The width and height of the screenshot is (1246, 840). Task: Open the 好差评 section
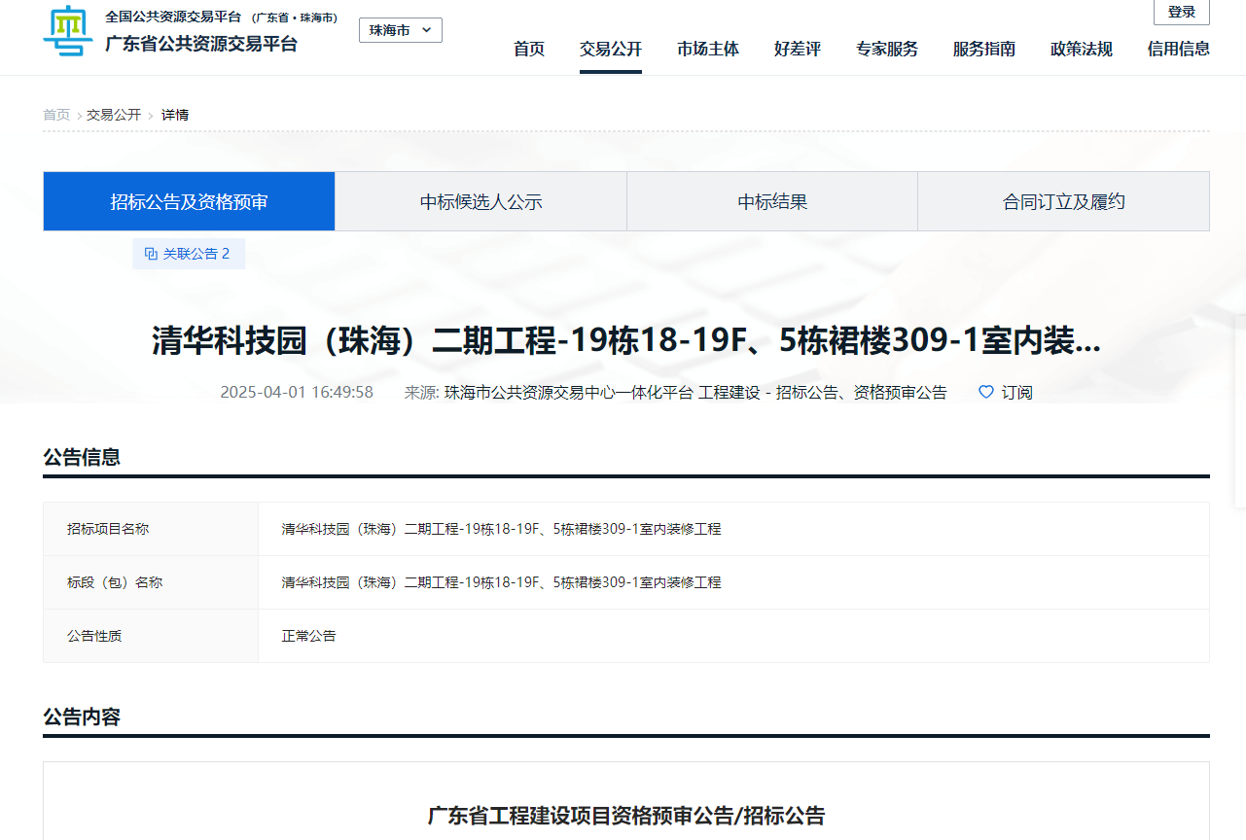(798, 49)
